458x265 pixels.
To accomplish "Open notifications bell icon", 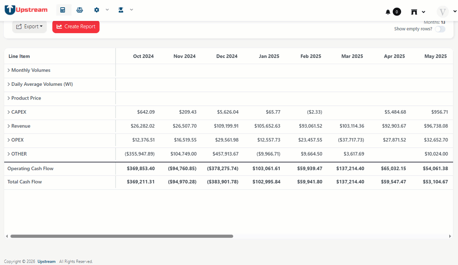I will (x=388, y=12).
